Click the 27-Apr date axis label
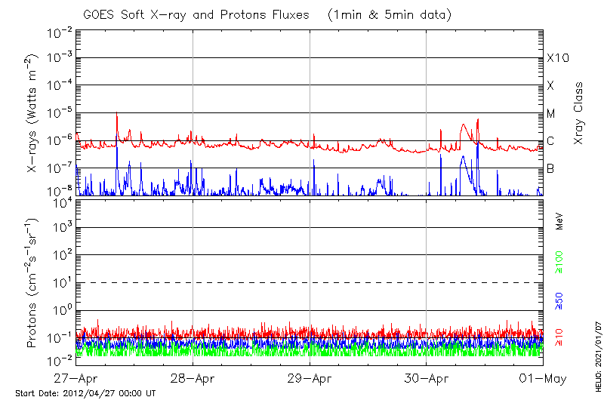Image resolution: width=604 pixels, height=400 pixels. (x=75, y=377)
